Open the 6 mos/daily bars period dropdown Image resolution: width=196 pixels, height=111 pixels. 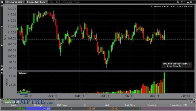[37, 2]
